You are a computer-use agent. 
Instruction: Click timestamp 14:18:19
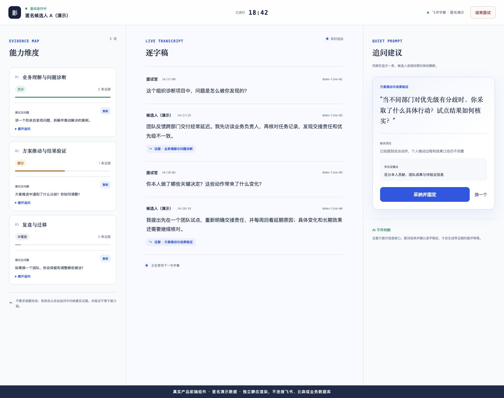(x=184, y=208)
